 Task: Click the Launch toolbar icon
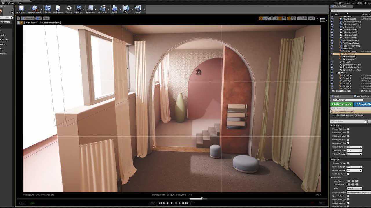[138, 9]
